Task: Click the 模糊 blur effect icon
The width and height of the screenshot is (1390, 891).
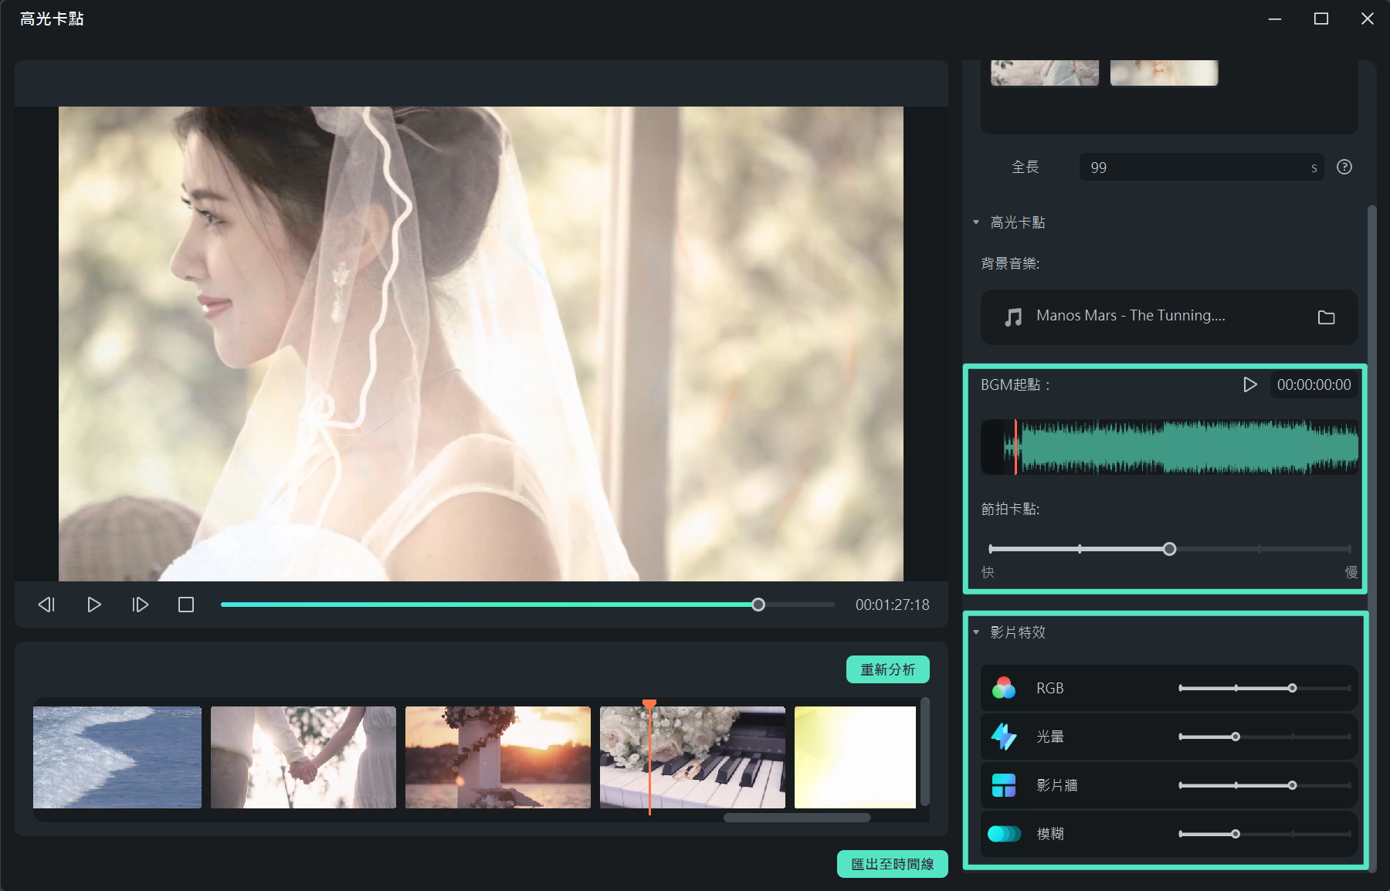Action: coord(1004,834)
